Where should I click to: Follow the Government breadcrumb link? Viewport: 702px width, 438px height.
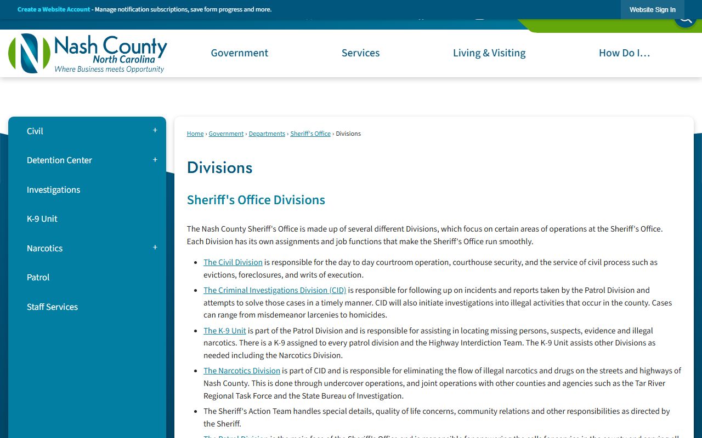(x=226, y=134)
